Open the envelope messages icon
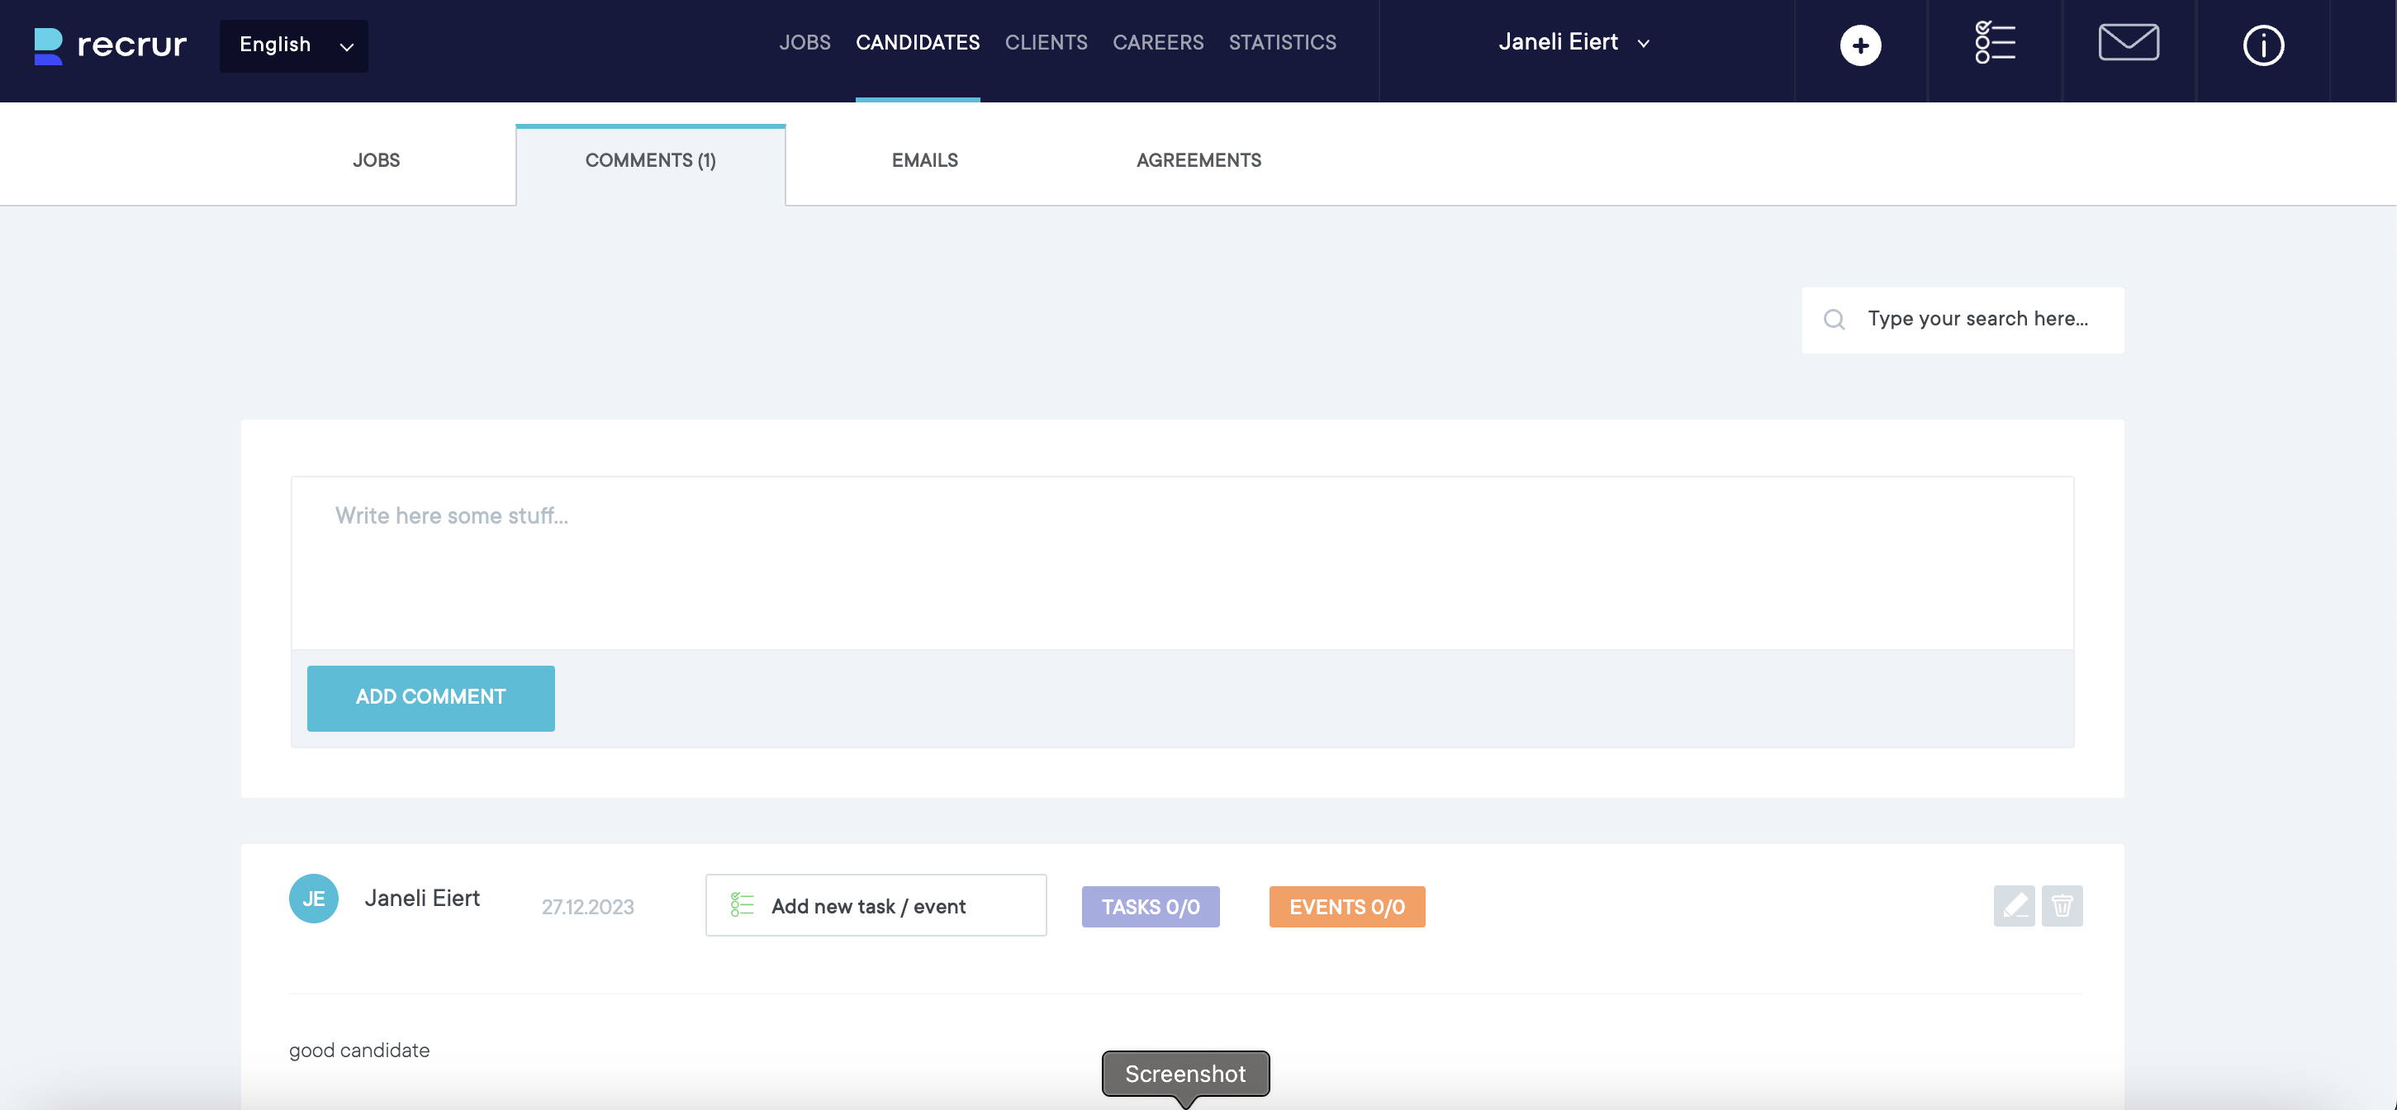 point(2128,43)
